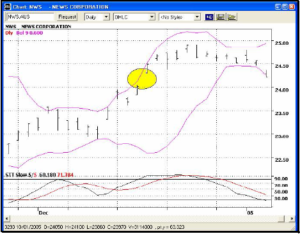This screenshot has height=234, width=300.
Task: Maximize the chart window
Action: tap(285, 7)
